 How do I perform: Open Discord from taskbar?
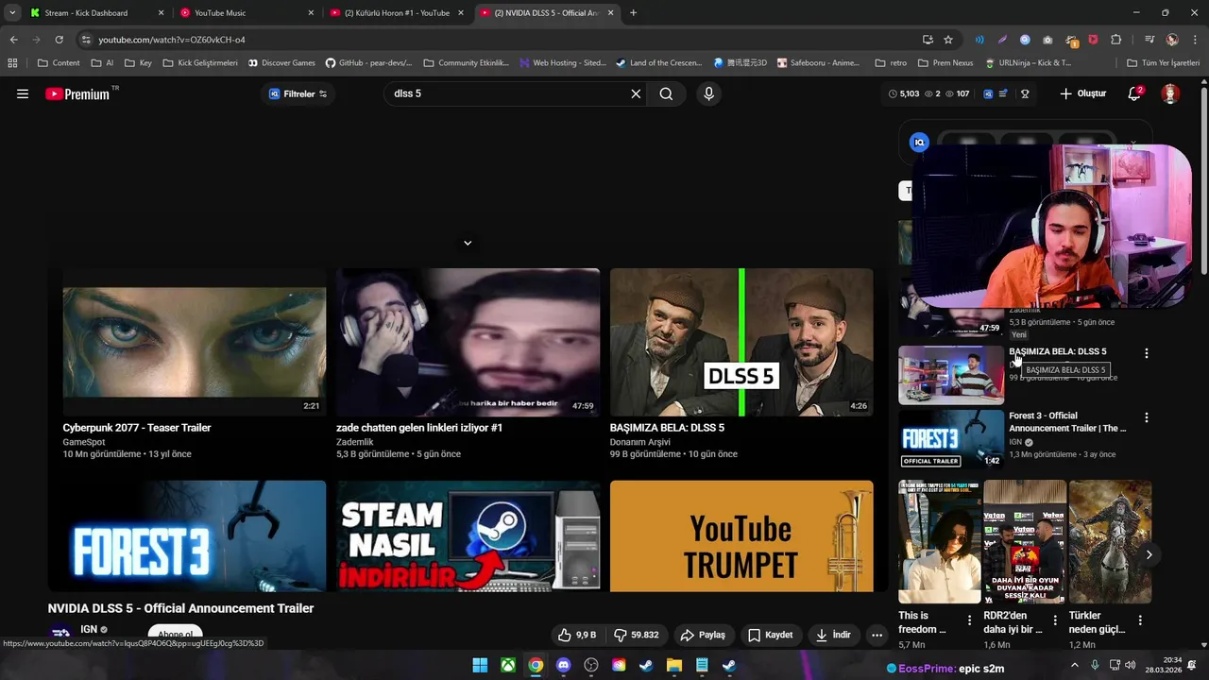pyautogui.click(x=564, y=665)
